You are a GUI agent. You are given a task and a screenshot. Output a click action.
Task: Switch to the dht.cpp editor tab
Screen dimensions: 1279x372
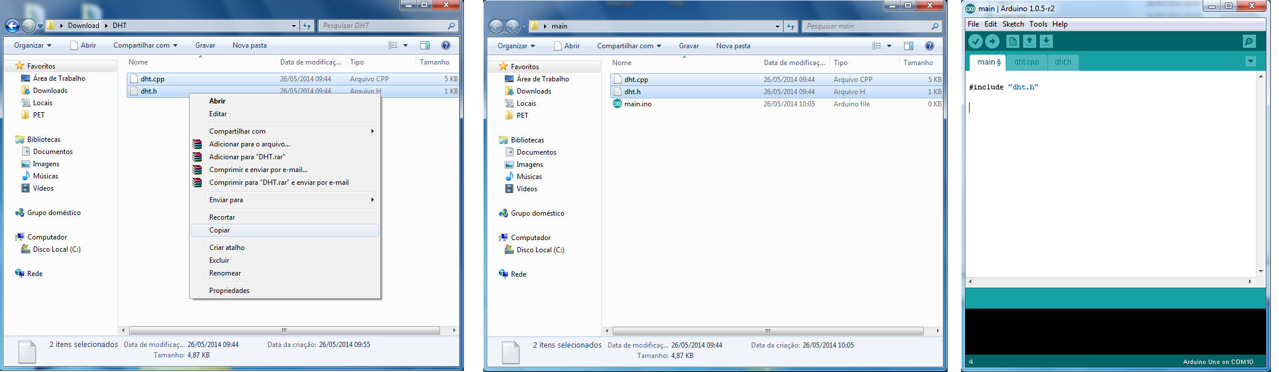pyautogui.click(x=1026, y=62)
